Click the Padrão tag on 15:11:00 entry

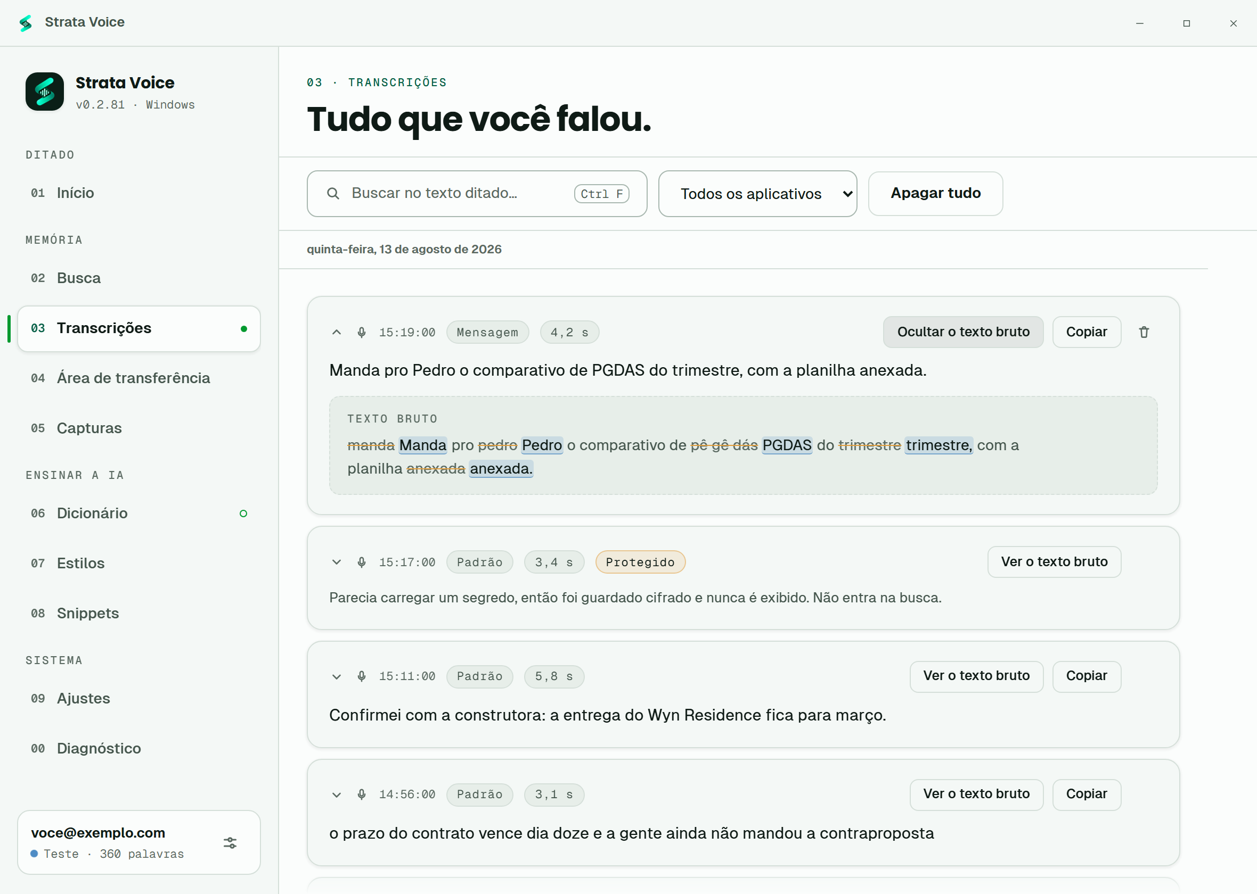click(480, 676)
